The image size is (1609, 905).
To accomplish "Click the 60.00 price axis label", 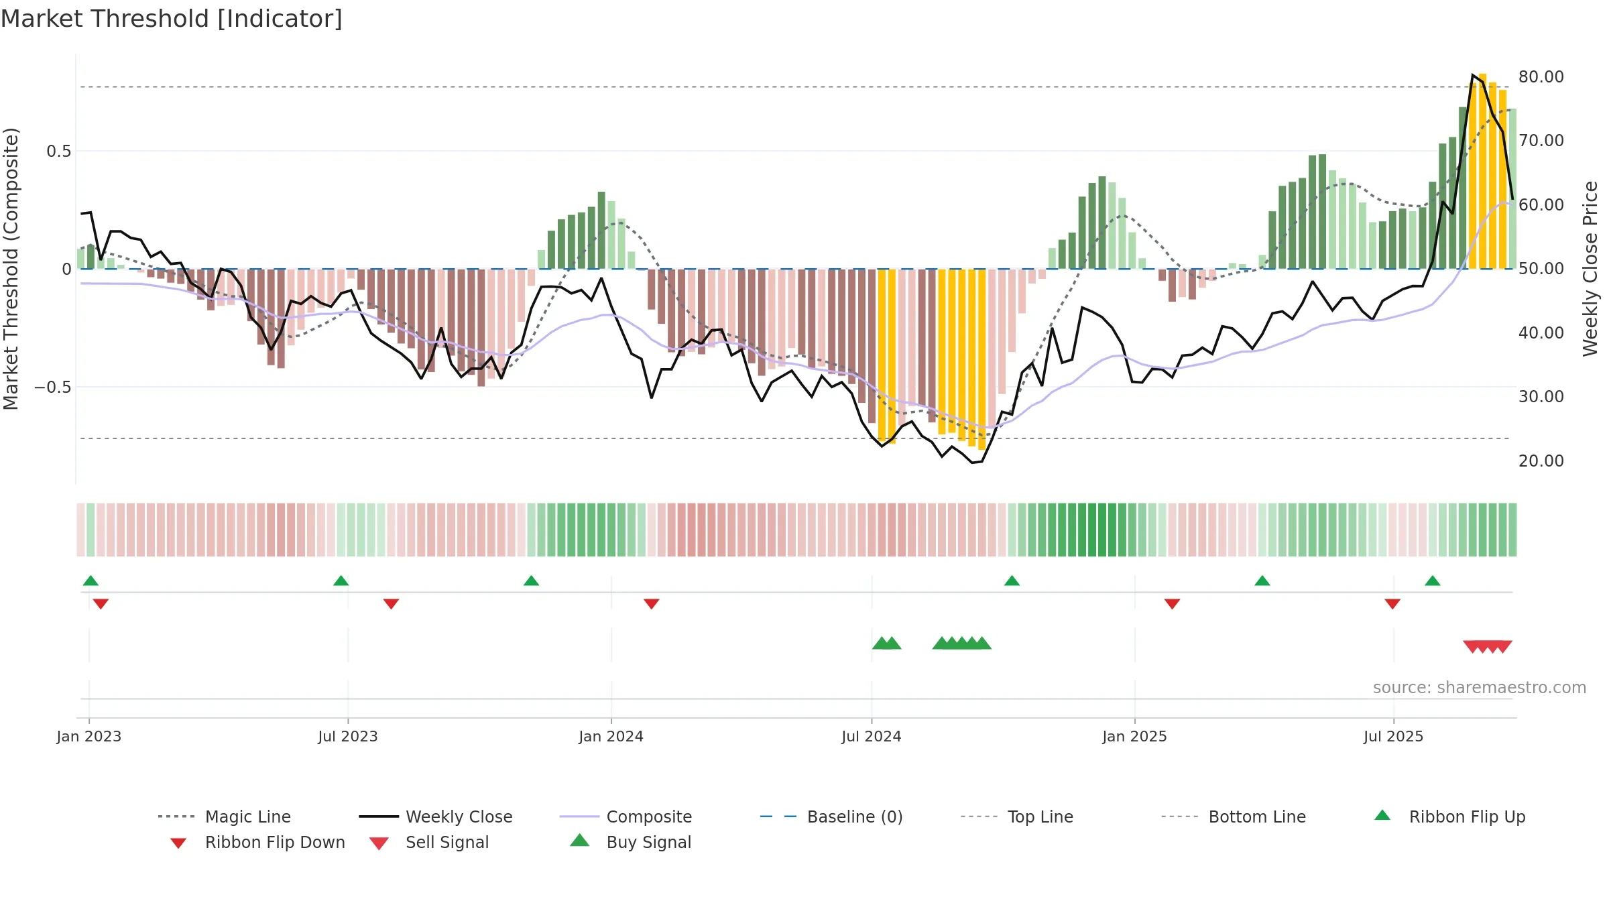I will pos(1541,205).
